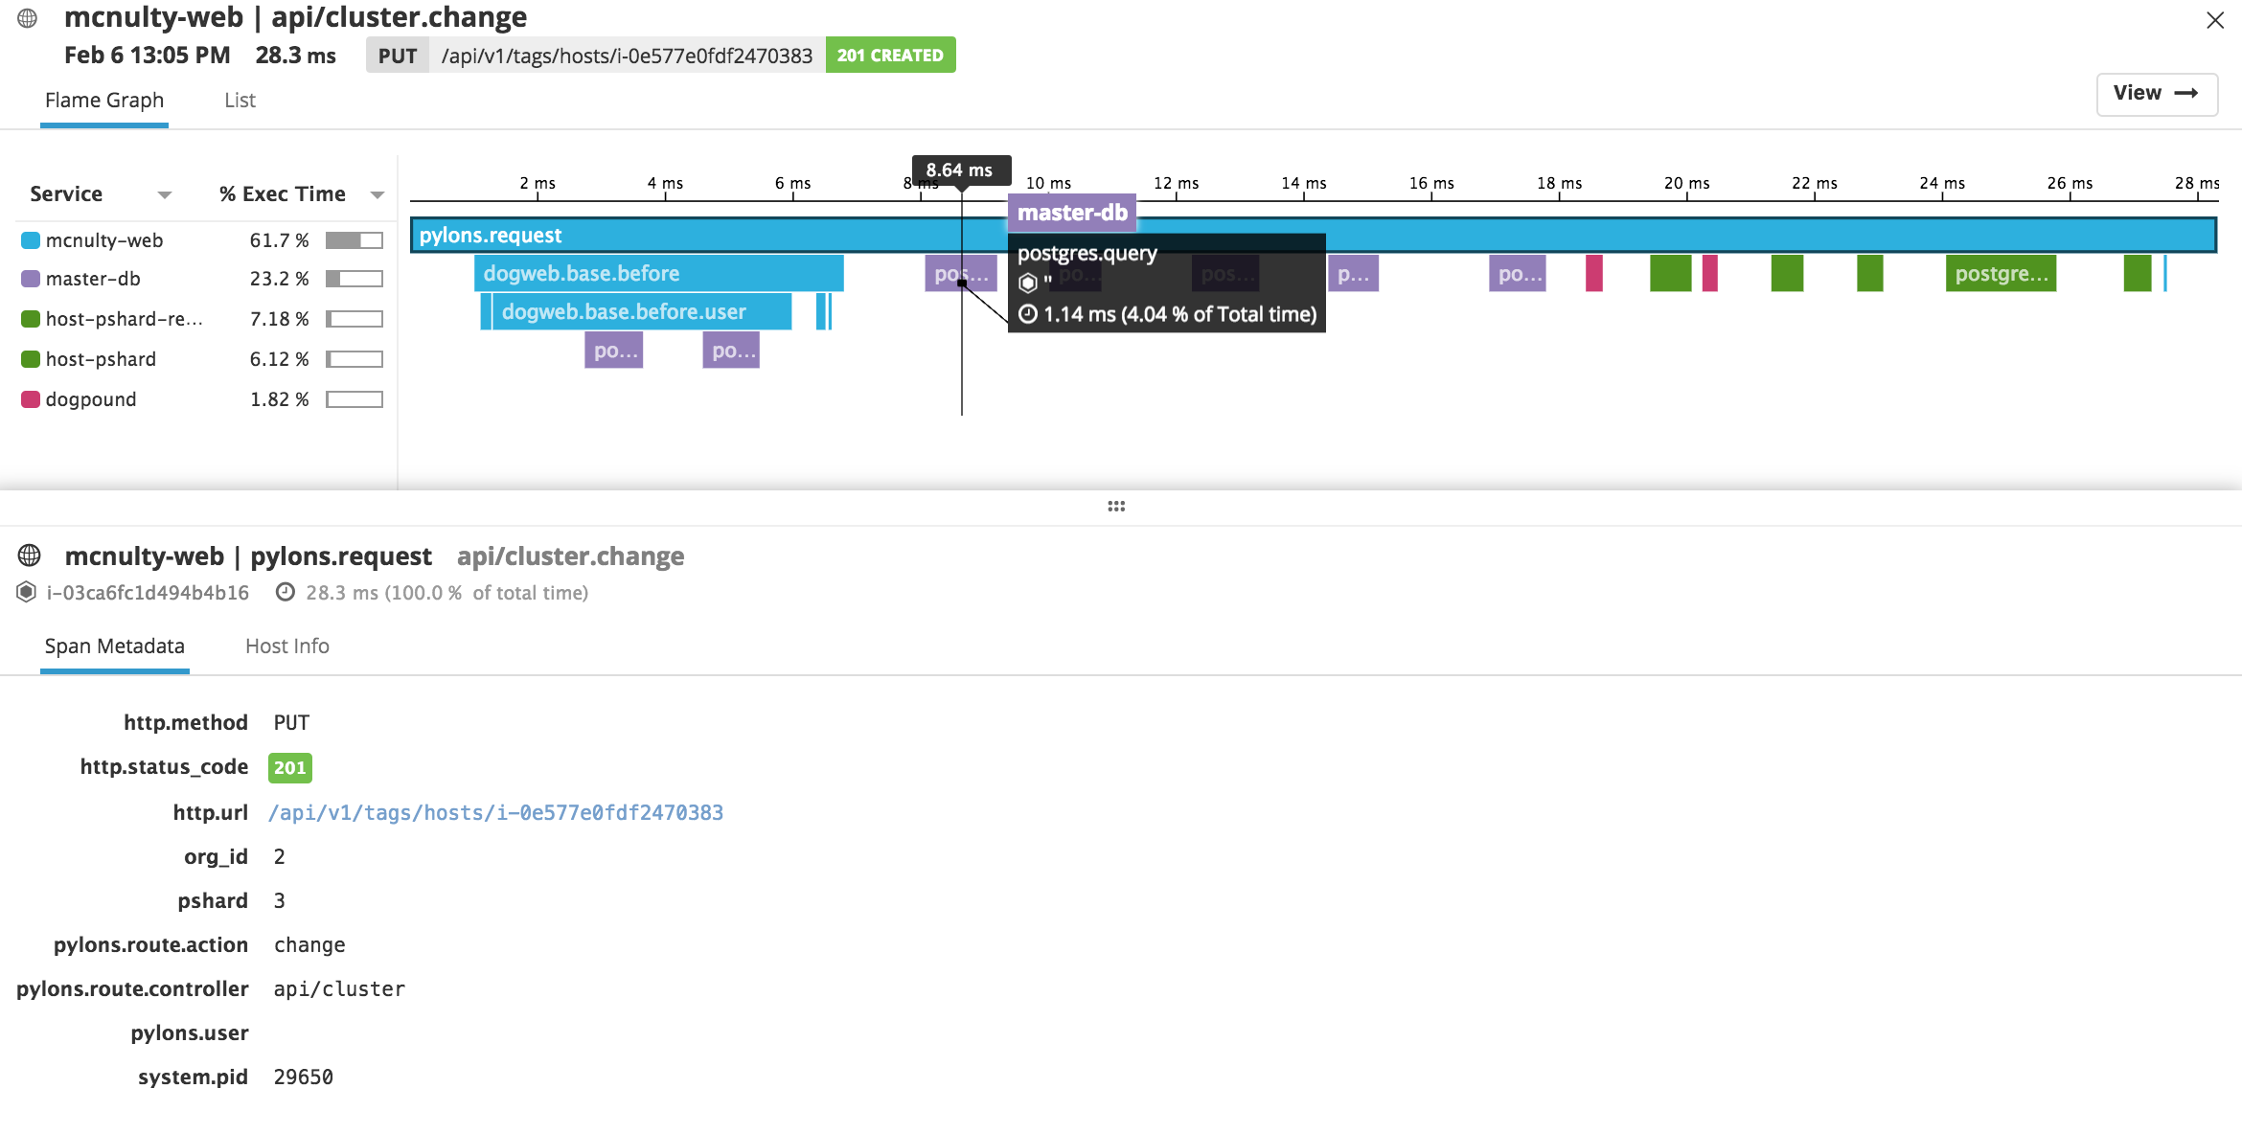Select the dogweb.base.before span
This screenshot has height=1134, width=2242.
click(x=658, y=274)
